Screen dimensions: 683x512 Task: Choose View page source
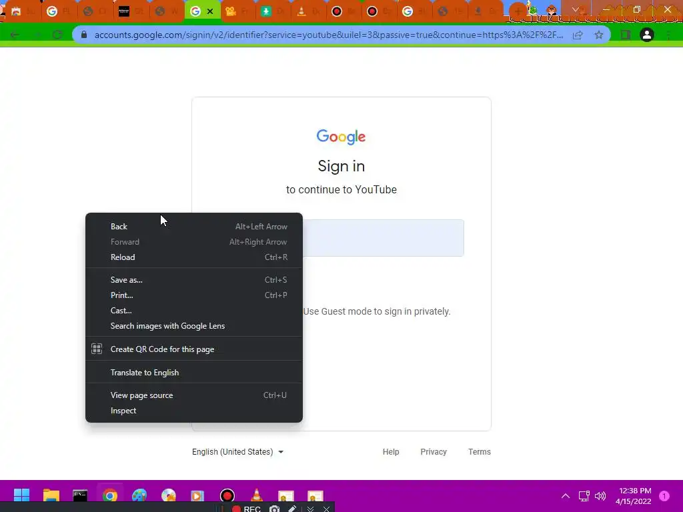pos(194,395)
